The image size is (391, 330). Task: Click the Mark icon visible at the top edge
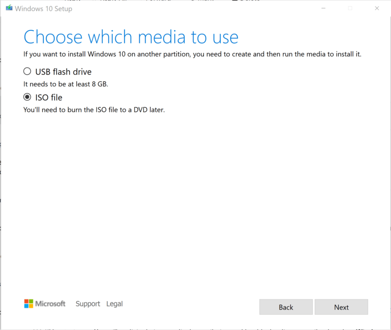pyautogui.click(x=201, y=1)
